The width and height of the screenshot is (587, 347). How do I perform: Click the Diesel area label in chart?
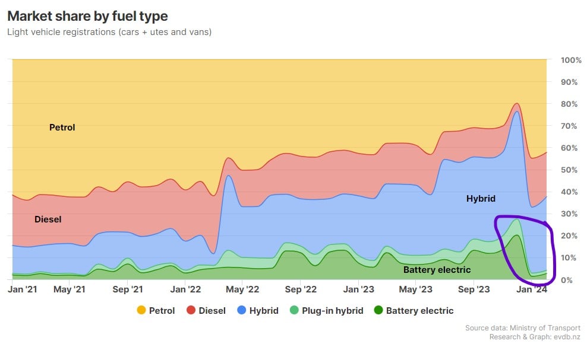coord(48,219)
